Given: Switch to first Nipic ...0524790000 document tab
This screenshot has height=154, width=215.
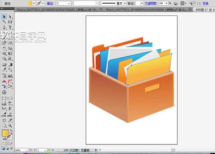Looking at the screenshot, I should 58,10.
